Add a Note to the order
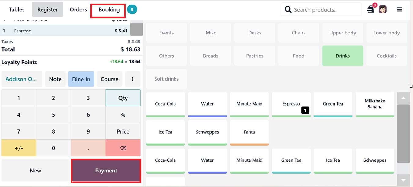The width and height of the screenshot is (413, 187). tap(55, 79)
